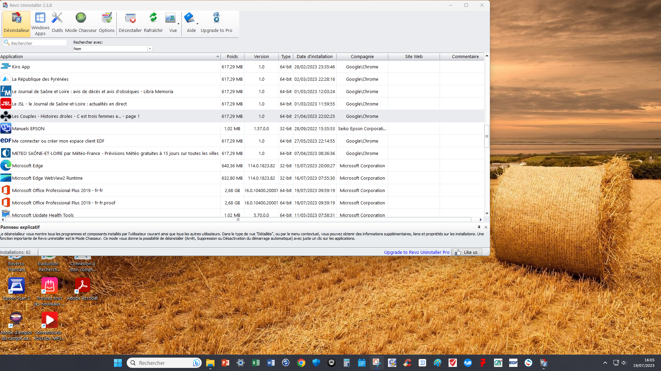The image size is (661, 371).
Task: Click the horizontal scrollbar right arrow
Action: pos(481,220)
